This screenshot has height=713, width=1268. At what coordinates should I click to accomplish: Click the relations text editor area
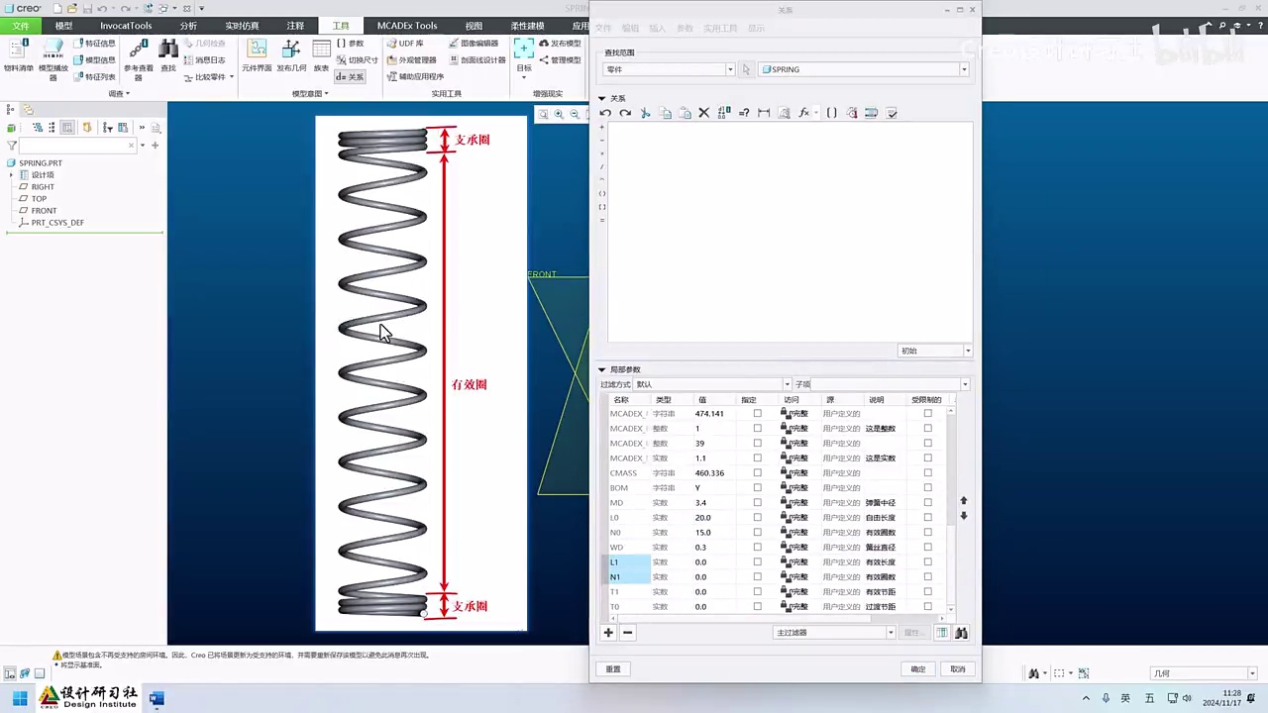[791, 232]
